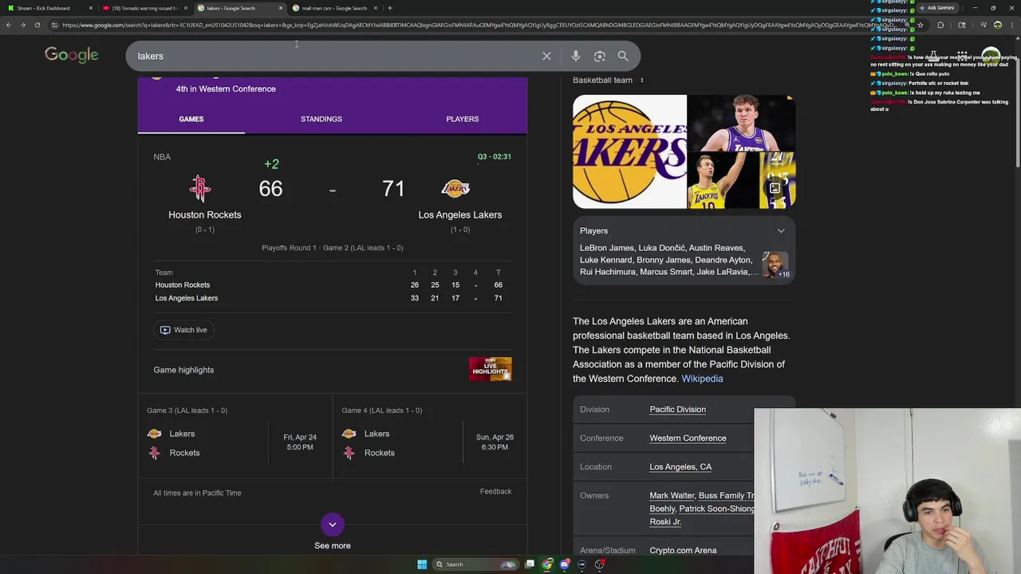Click the Lakers logo image thumbnail
This screenshot has height=574, width=1021.
pyautogui.click(x=629, y=151)
